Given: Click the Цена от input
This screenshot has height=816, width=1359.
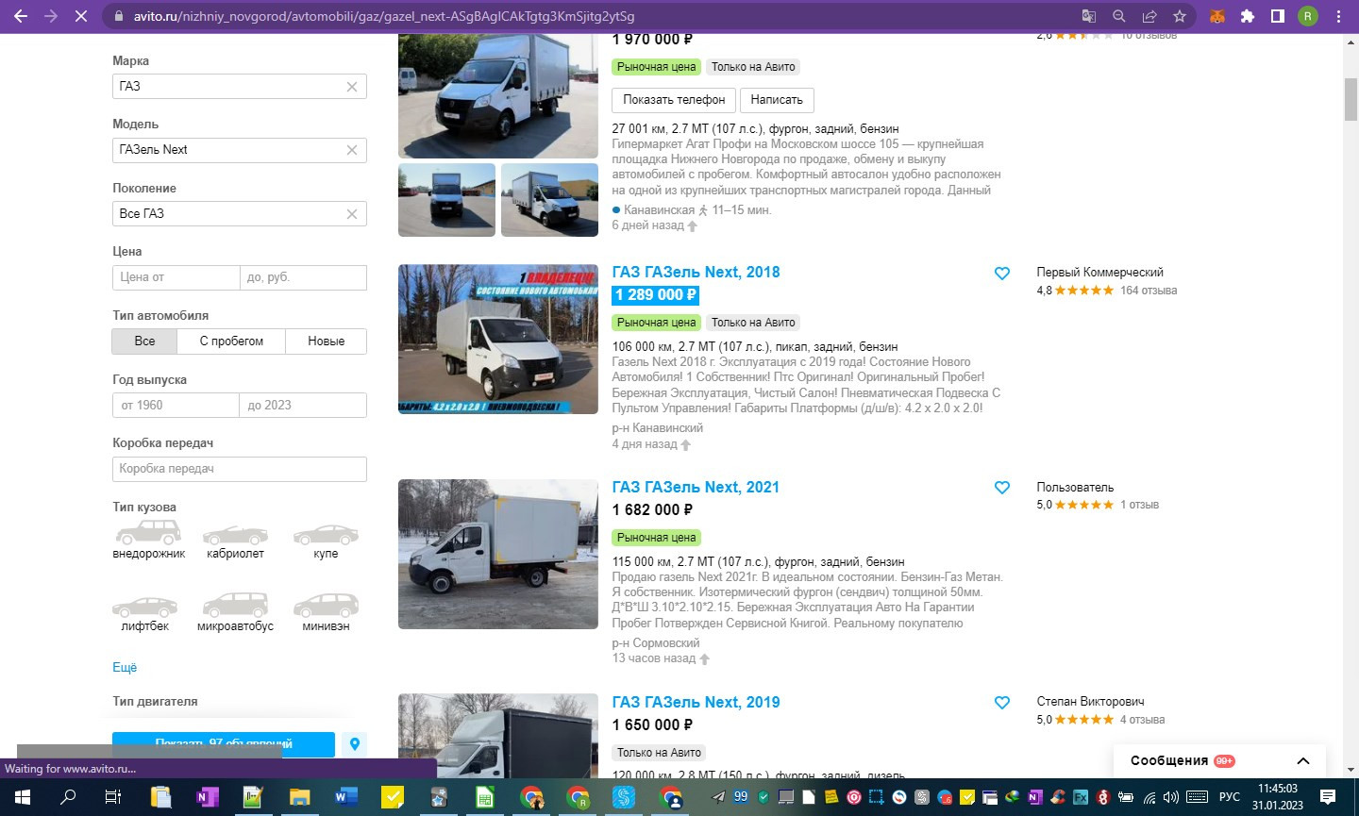Looking at the screenshot, I should click(176, 277).
